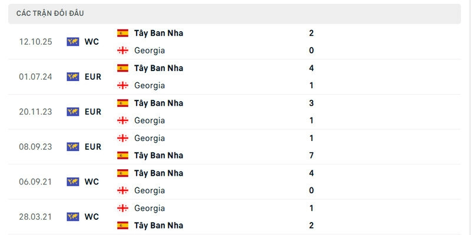The width and height of the screenshot is (471, 235).
Task: Click the Georgia flag in the 01.07.24 match
Action: pos(122,85)
